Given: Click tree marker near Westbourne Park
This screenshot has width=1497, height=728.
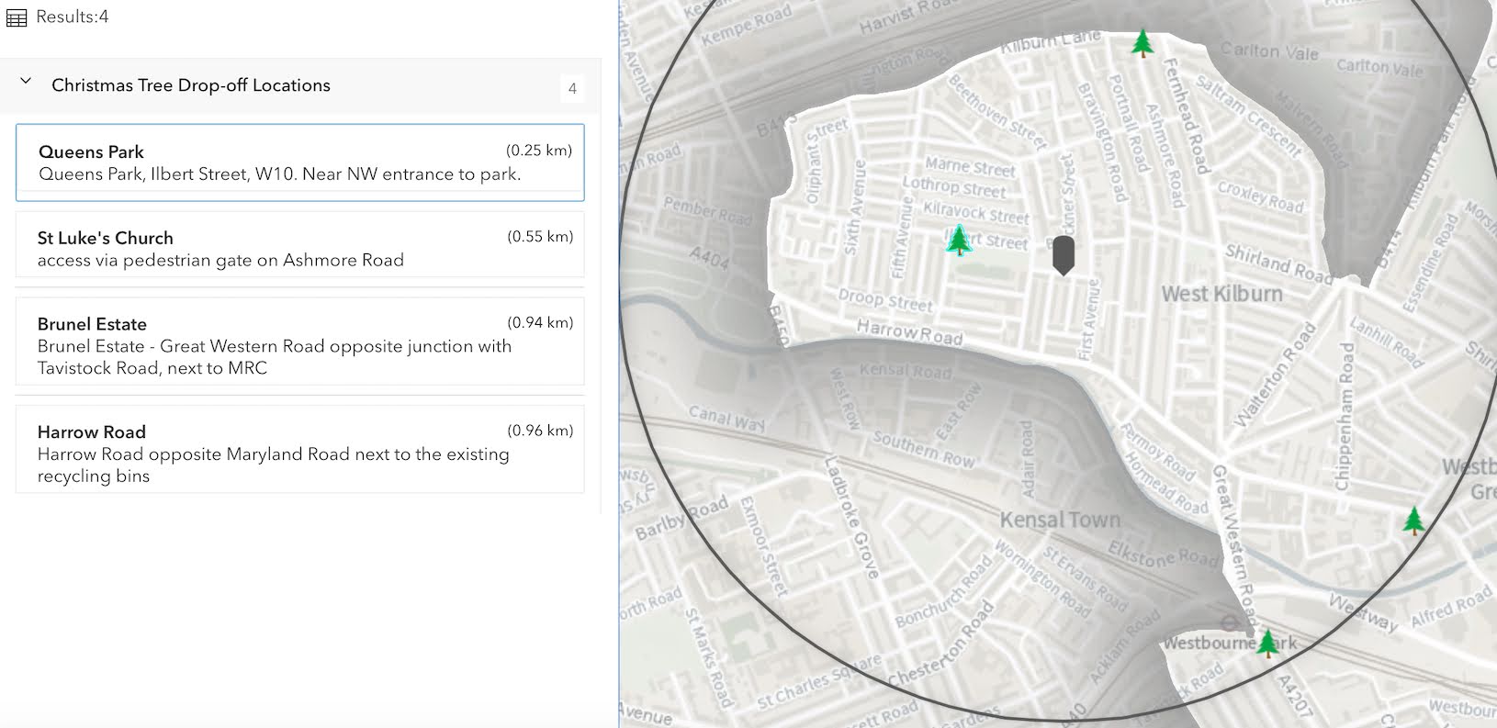Looking at the screenshot, I should [1267, 643].
